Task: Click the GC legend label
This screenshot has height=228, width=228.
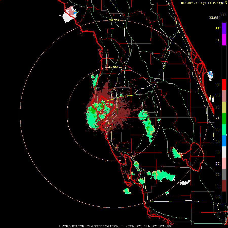Action: click(x=217, y=175)
